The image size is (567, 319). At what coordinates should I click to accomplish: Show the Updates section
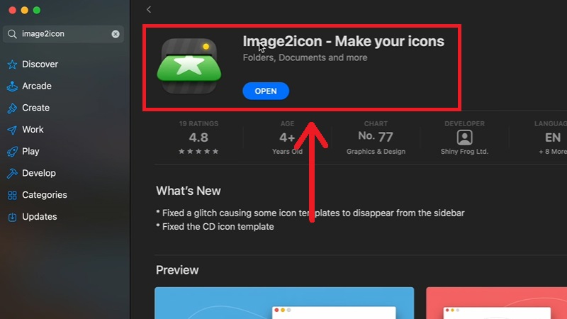coord(40,216)
